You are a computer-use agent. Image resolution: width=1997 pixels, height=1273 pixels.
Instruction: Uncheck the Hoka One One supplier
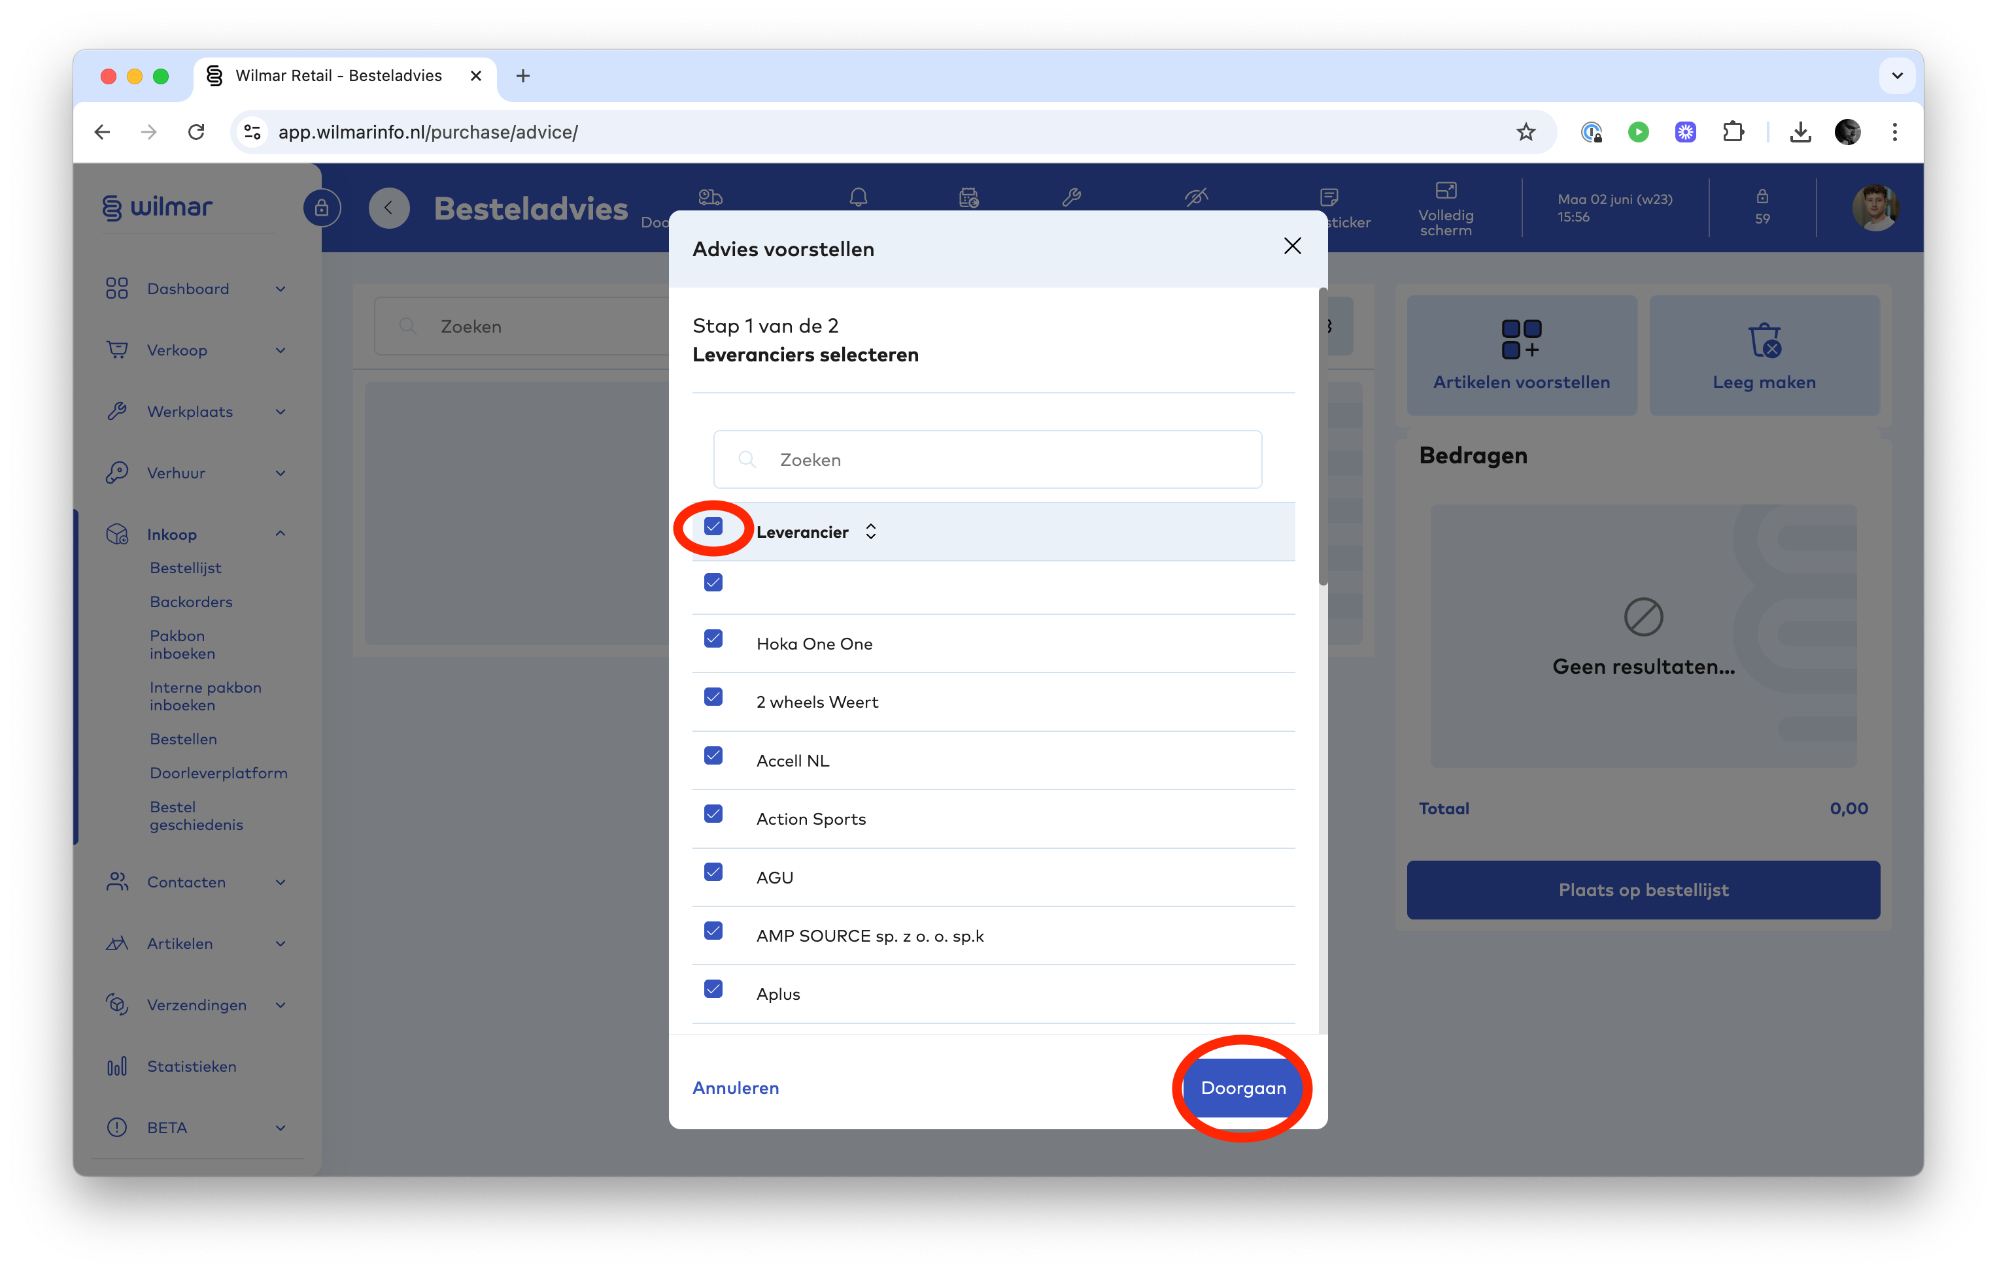(x=713, y=639)
